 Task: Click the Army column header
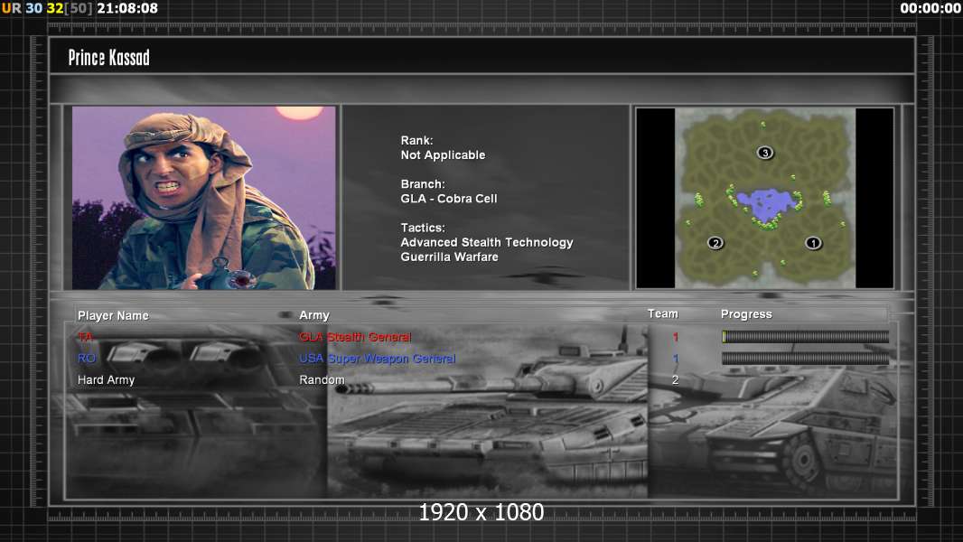click(314, 315)
